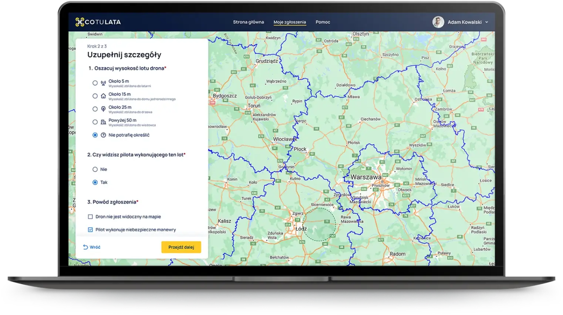
Task: Click the Wróć link
Action: pyautogui.click(x=94, y=247)
